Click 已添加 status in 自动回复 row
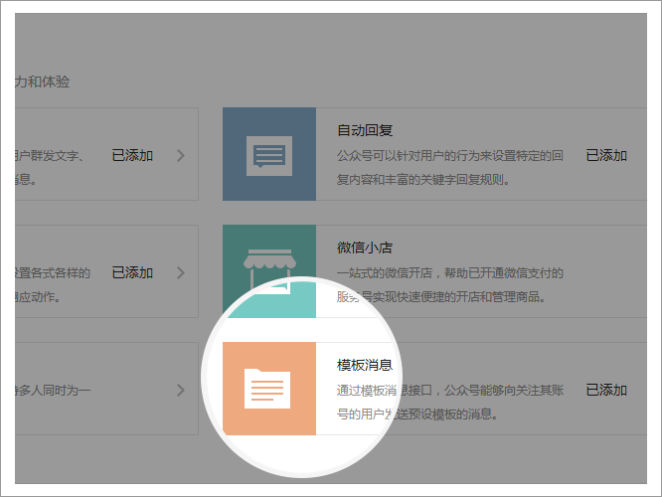The height and width of the screenshot is (497, 662). coord(606,155)
